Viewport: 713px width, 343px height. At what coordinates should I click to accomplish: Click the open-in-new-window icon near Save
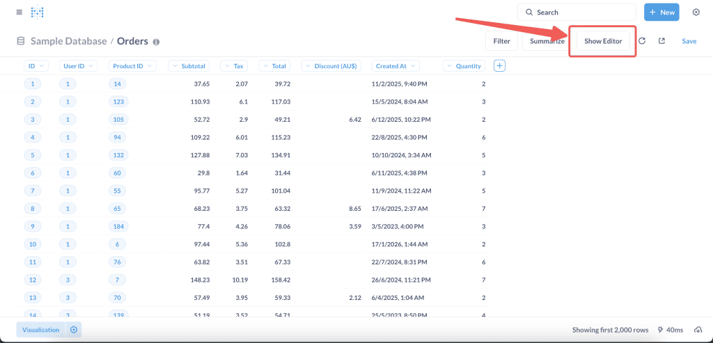pyautogui.click(x=661, y=41)
